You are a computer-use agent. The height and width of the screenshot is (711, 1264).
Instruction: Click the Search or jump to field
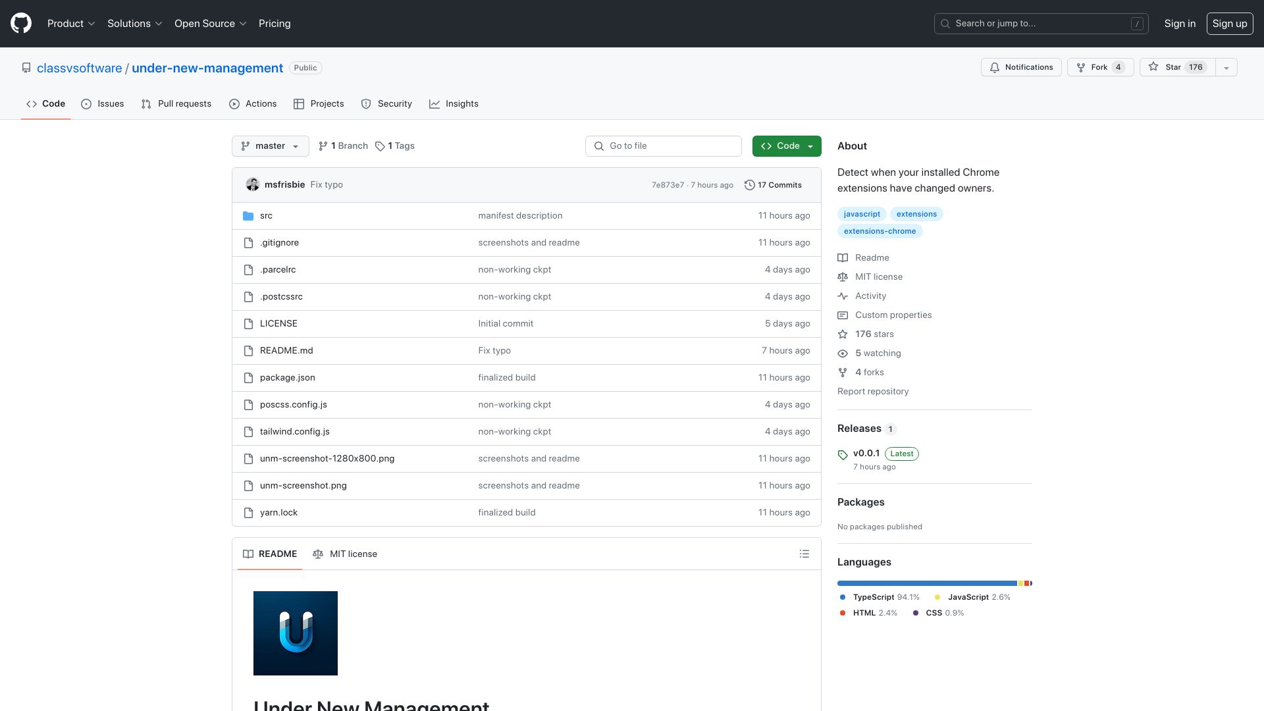(1041, 24)
